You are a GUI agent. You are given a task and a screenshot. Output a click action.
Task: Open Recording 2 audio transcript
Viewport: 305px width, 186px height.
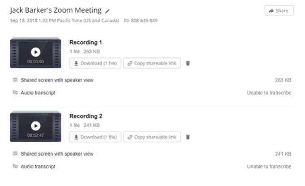click(x=38, y=166)
